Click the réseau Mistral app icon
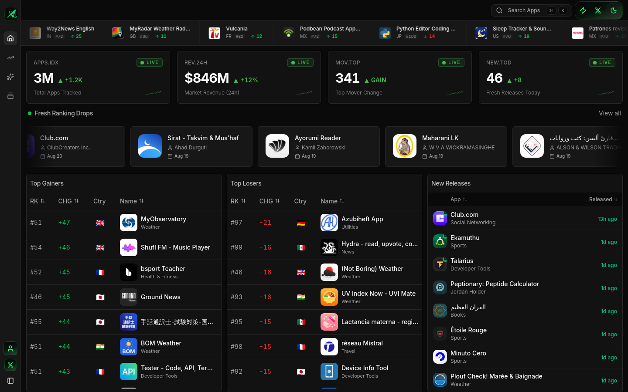 pyautogui.click(x=329, y=347)
